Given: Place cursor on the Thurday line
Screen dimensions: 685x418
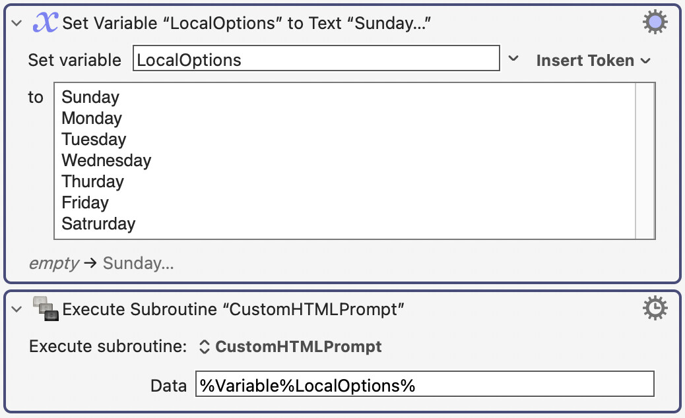Looking at the screenshot, I should pos(92,181).
